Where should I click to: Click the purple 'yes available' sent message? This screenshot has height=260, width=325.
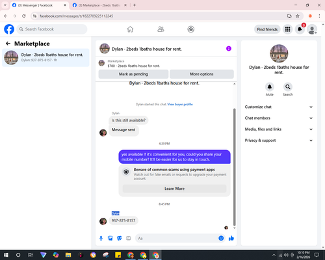click(174, 157)
